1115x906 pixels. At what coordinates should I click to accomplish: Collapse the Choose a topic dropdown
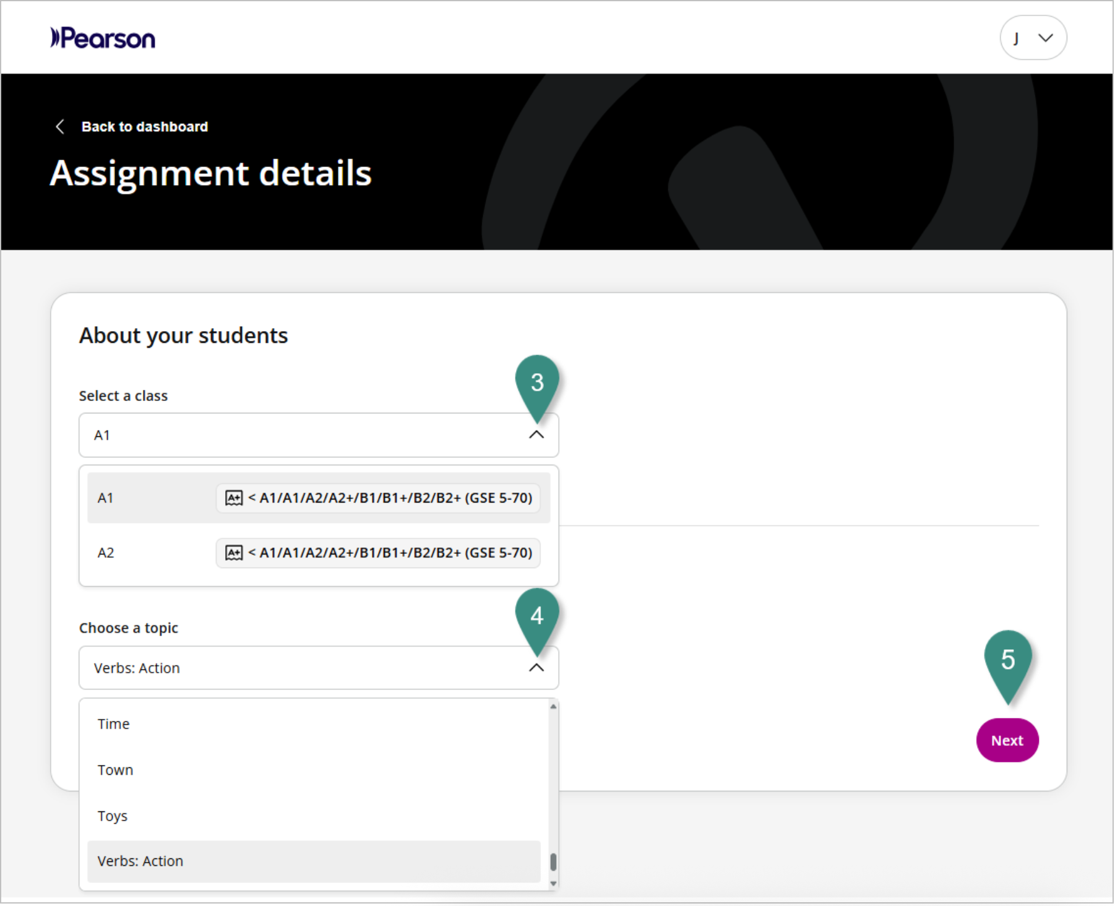click(536, 668)
